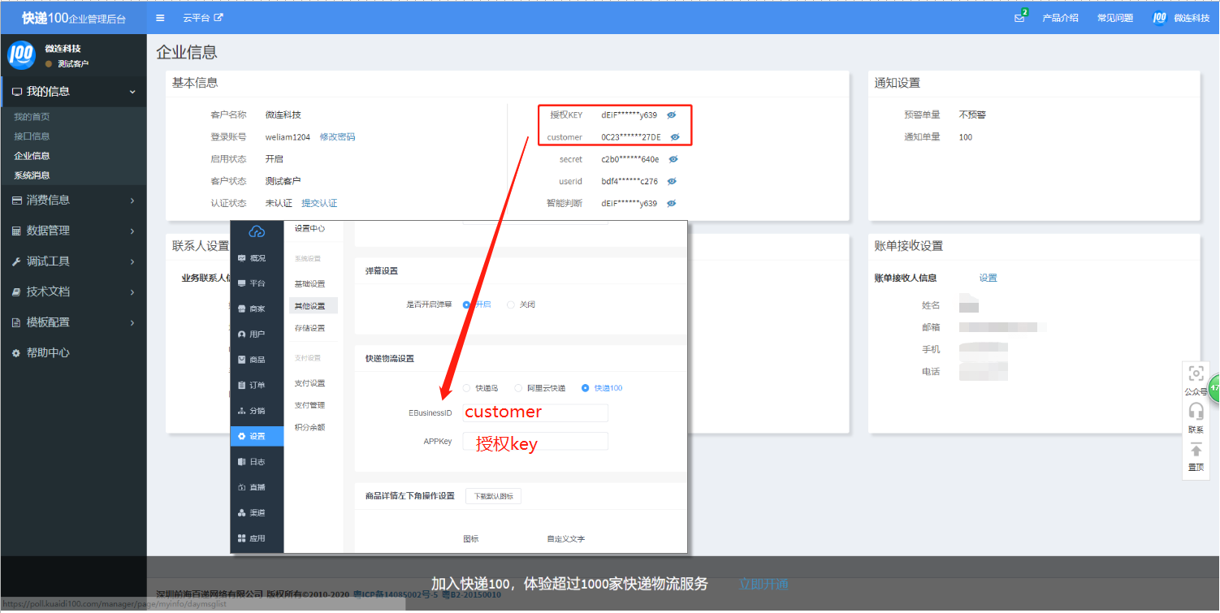Collapse the 我的信息 sidebar section
The width and height of the screenshot is (1220, 613).
click(x=73, y=92)
